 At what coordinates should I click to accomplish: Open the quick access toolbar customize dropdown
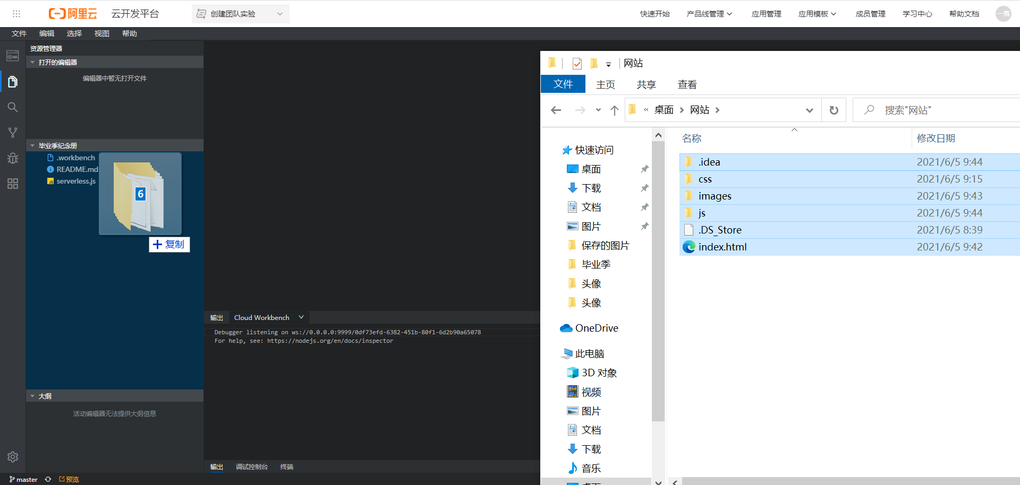coord(608,64)
